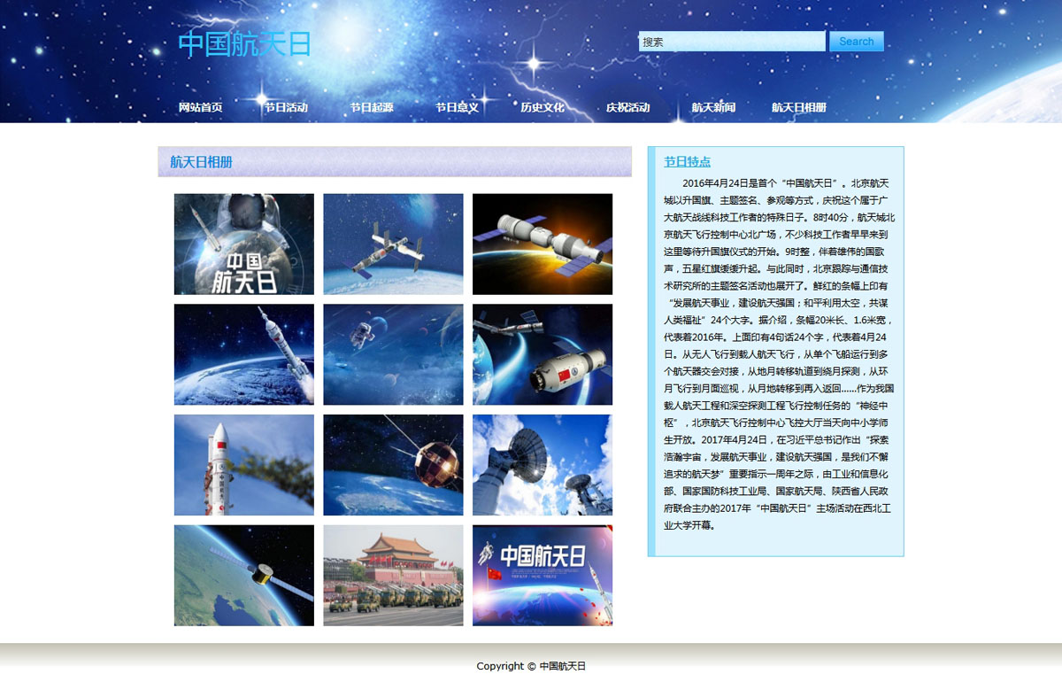
Task: Click the 中国航天日 site logo title
Action: [244, 44]
